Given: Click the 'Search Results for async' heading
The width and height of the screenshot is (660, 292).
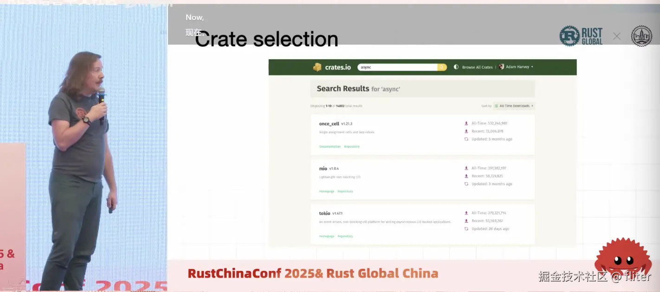Looking at the screenshot, I should coord(358,89).
